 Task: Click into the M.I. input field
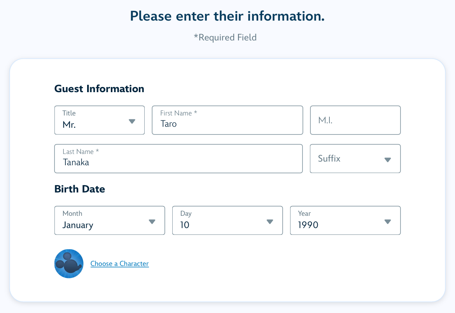pyautogui.click(x=355, y=120)
